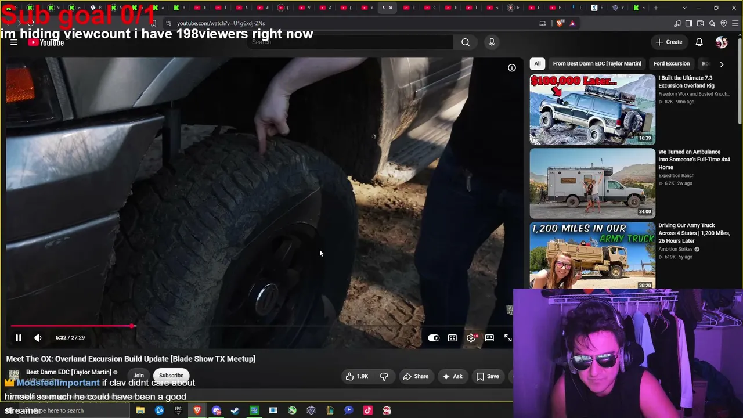This screenshot has height=418, width=743.
Task: Open File Explorer from the taskbar
Action: [140, 410]
